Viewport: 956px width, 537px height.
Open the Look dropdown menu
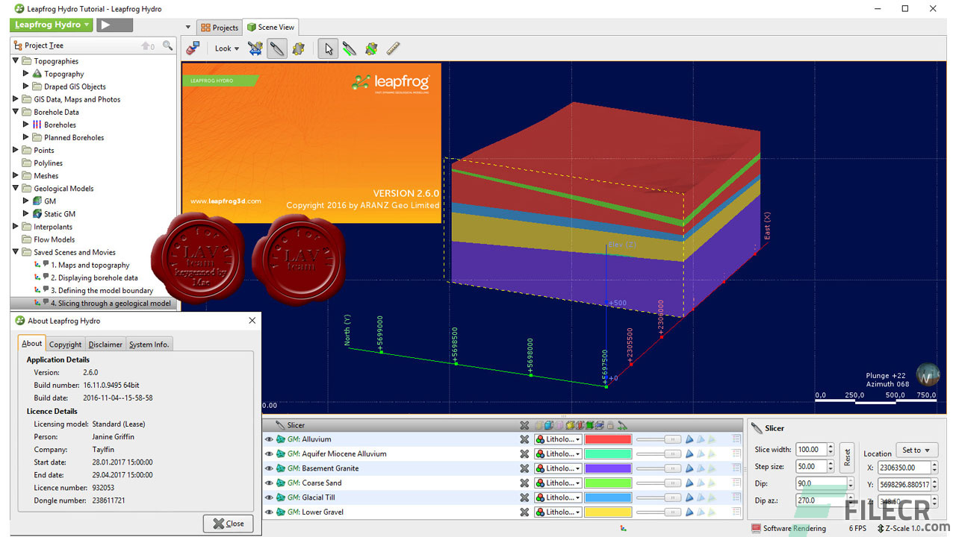click(227, 48)
